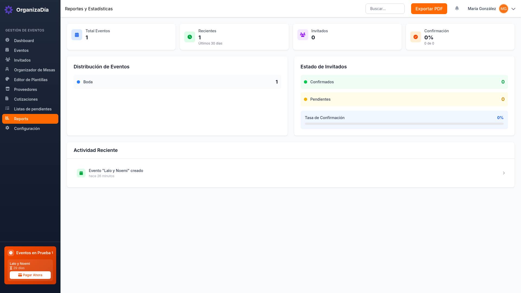Go to Organizador de Mesas
The height and width of the screenshot is (293, 521).
[x=34, y=70]
